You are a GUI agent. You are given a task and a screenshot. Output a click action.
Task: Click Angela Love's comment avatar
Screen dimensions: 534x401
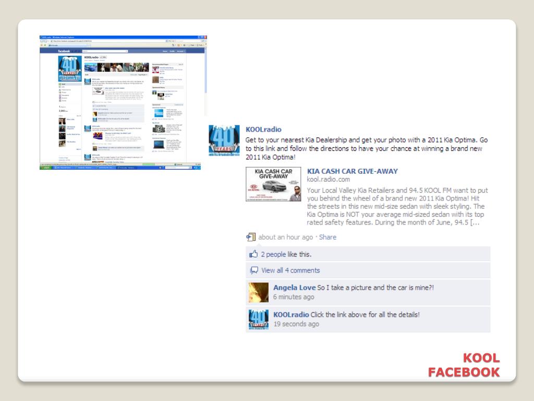[259, 292]
